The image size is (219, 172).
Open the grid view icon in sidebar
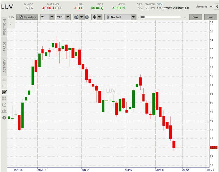pyautogui.click(x=4, y=99)
